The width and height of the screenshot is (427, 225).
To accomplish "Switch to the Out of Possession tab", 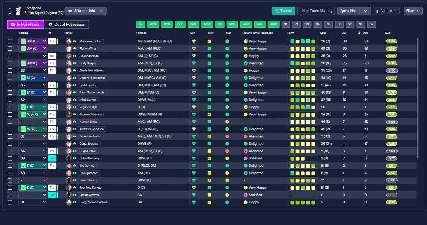I will pyautogui.click(x=67, y=24).
